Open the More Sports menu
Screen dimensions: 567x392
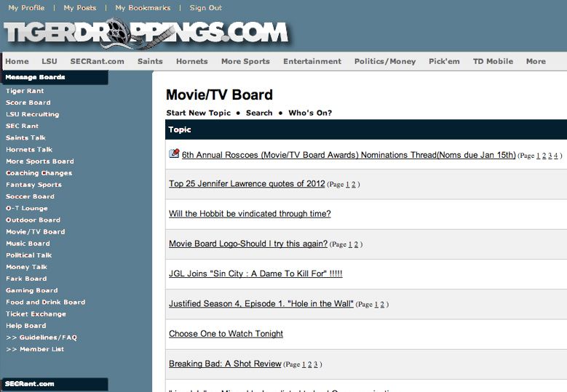(245, 61)
